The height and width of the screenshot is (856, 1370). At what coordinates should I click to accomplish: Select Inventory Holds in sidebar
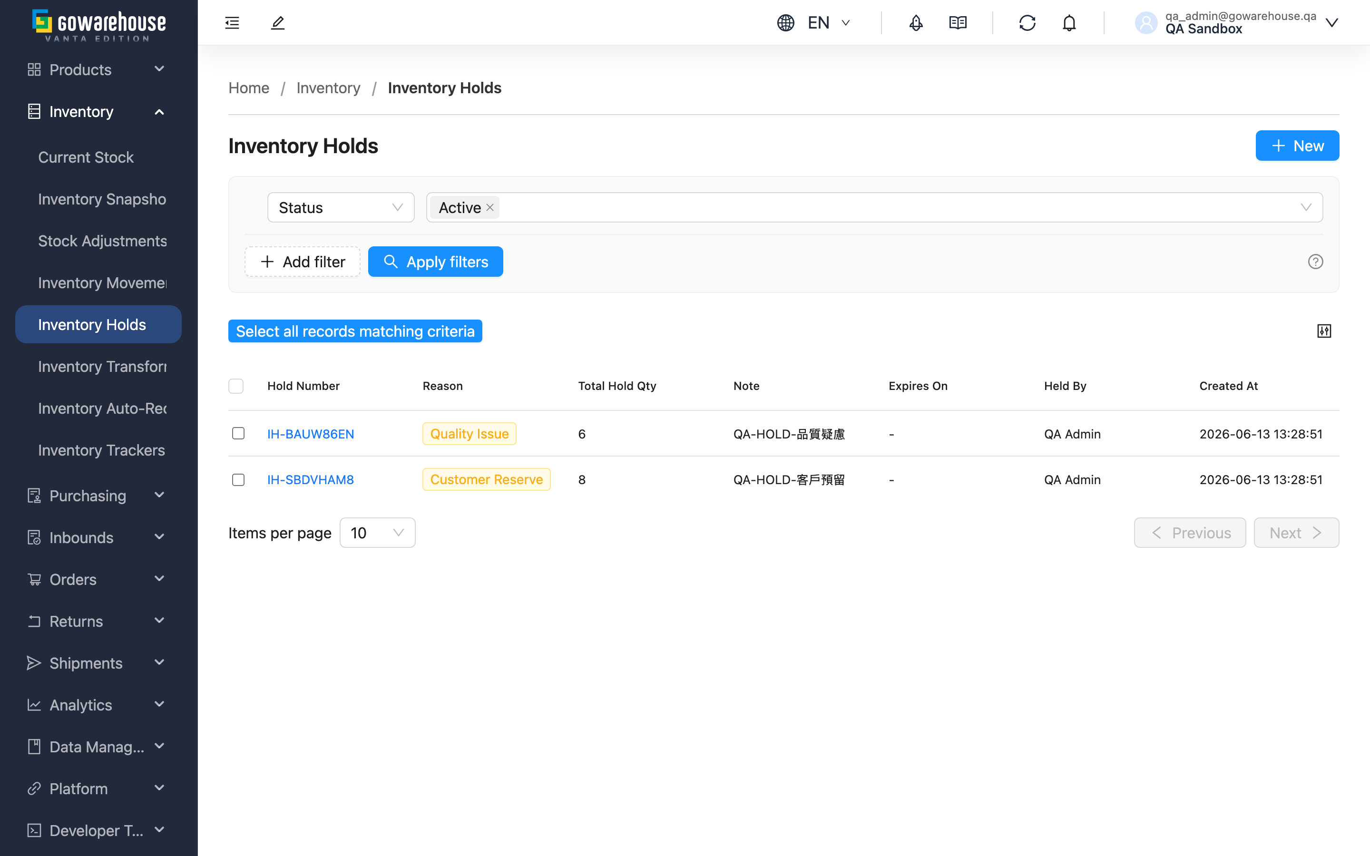pyautogui.click(x=98, y=324)
